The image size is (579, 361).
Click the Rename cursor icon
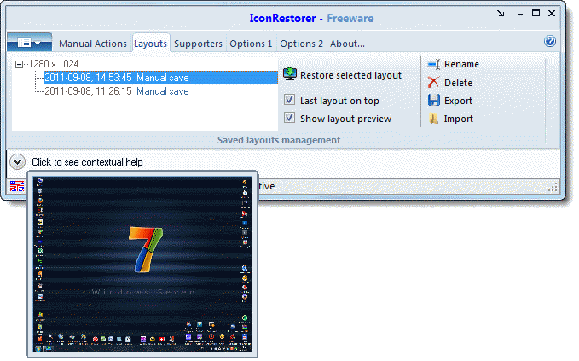[433, 64]
